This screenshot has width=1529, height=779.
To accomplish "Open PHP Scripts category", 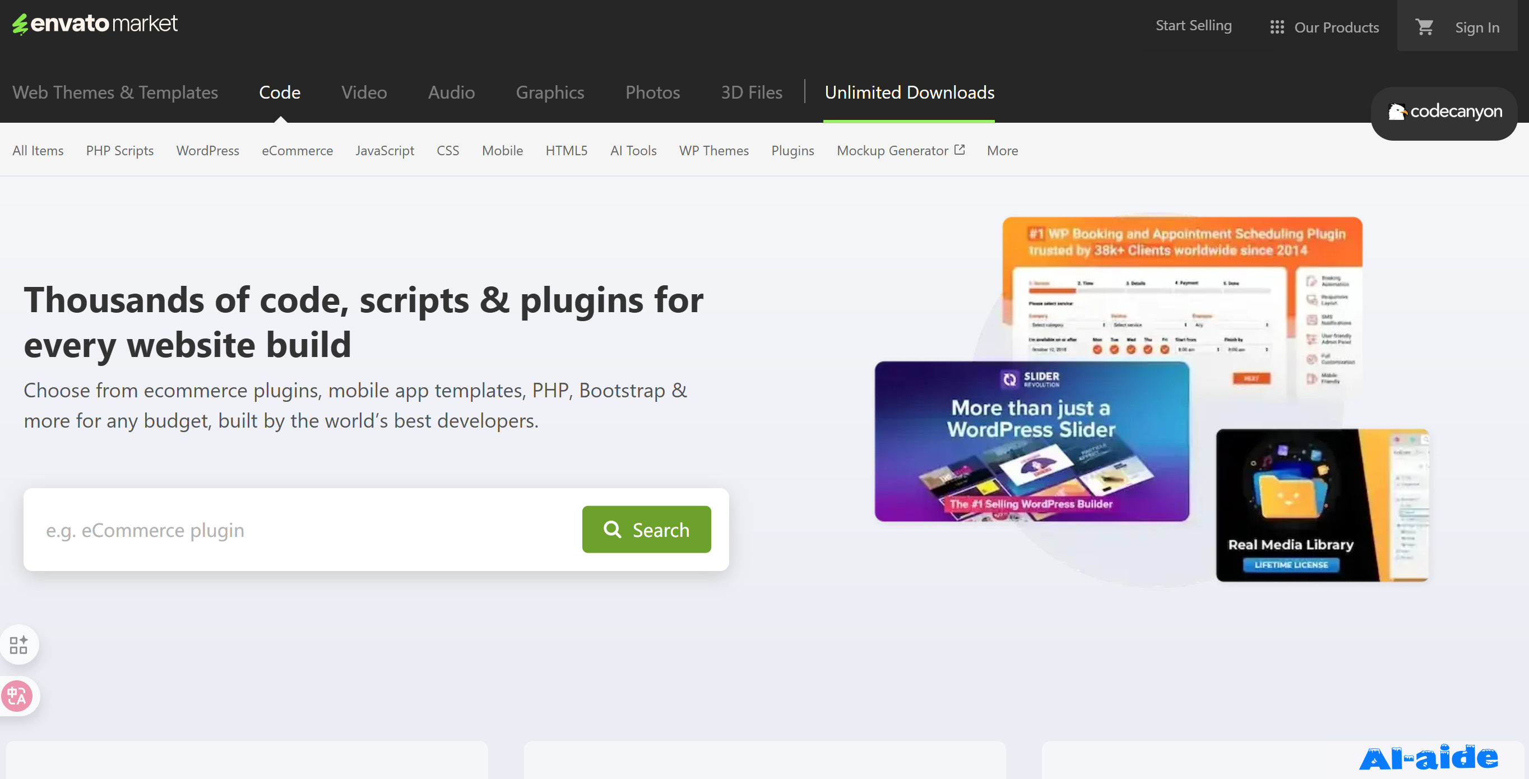I will click(x=120, y=151).
